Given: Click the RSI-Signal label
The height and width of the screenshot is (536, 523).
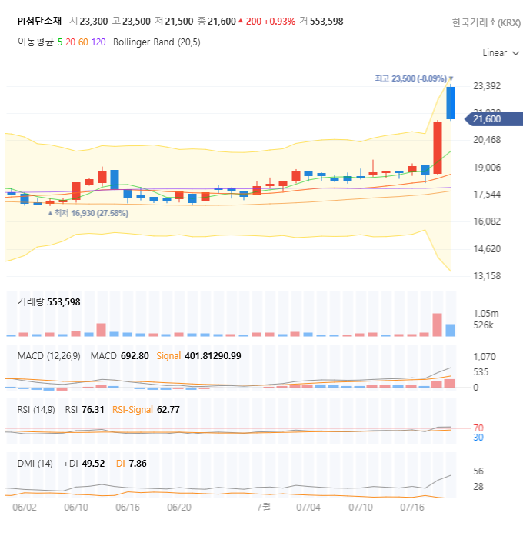Looking at the screenshot, I should tap(132, 410).
